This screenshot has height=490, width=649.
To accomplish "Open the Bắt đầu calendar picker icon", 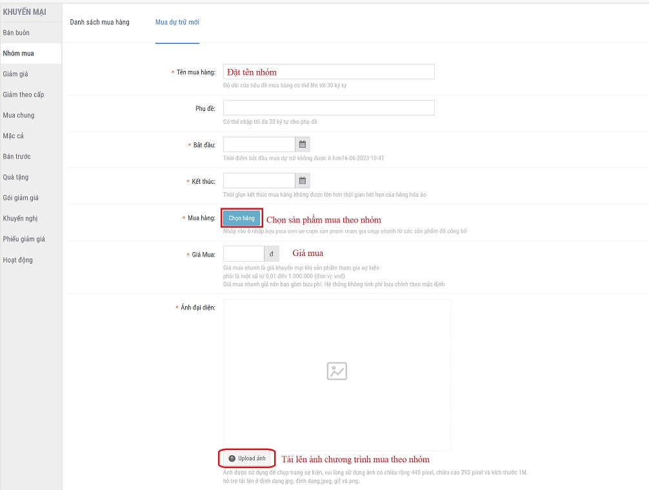I will 303,144.
